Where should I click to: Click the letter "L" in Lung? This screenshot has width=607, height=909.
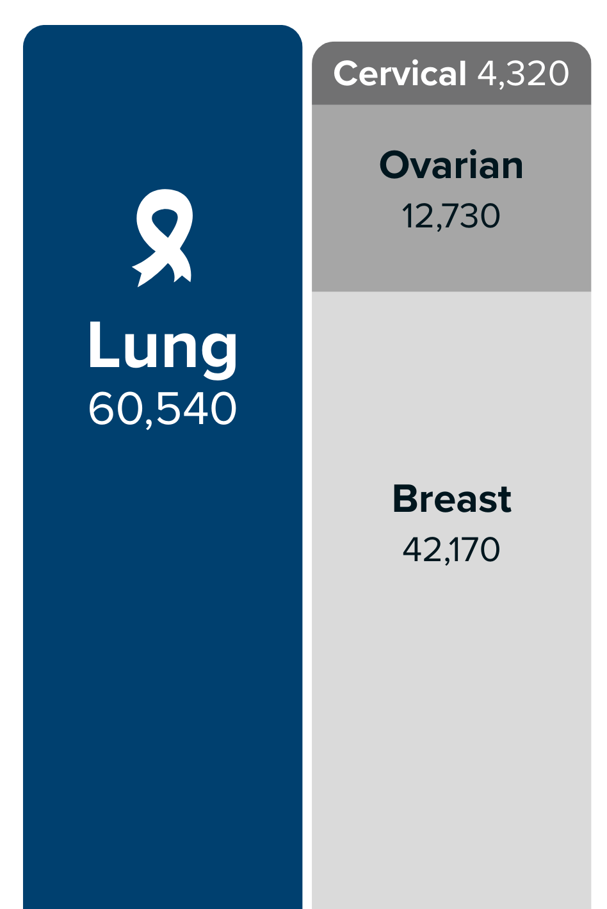(102, 345)
